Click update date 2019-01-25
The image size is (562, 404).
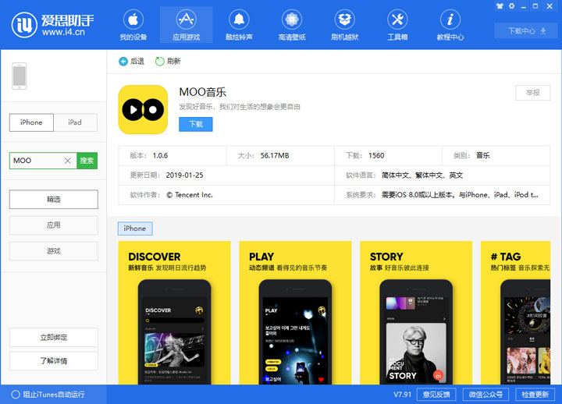tap(184, 175)
